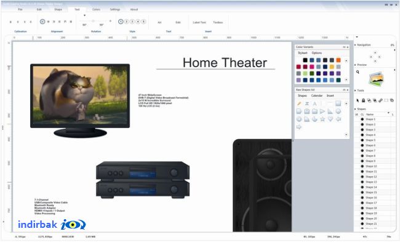Pin the Raw Shapes list panel
This screenshot has width=400, height=242.
pyautogui.click(x=344, y=90)
